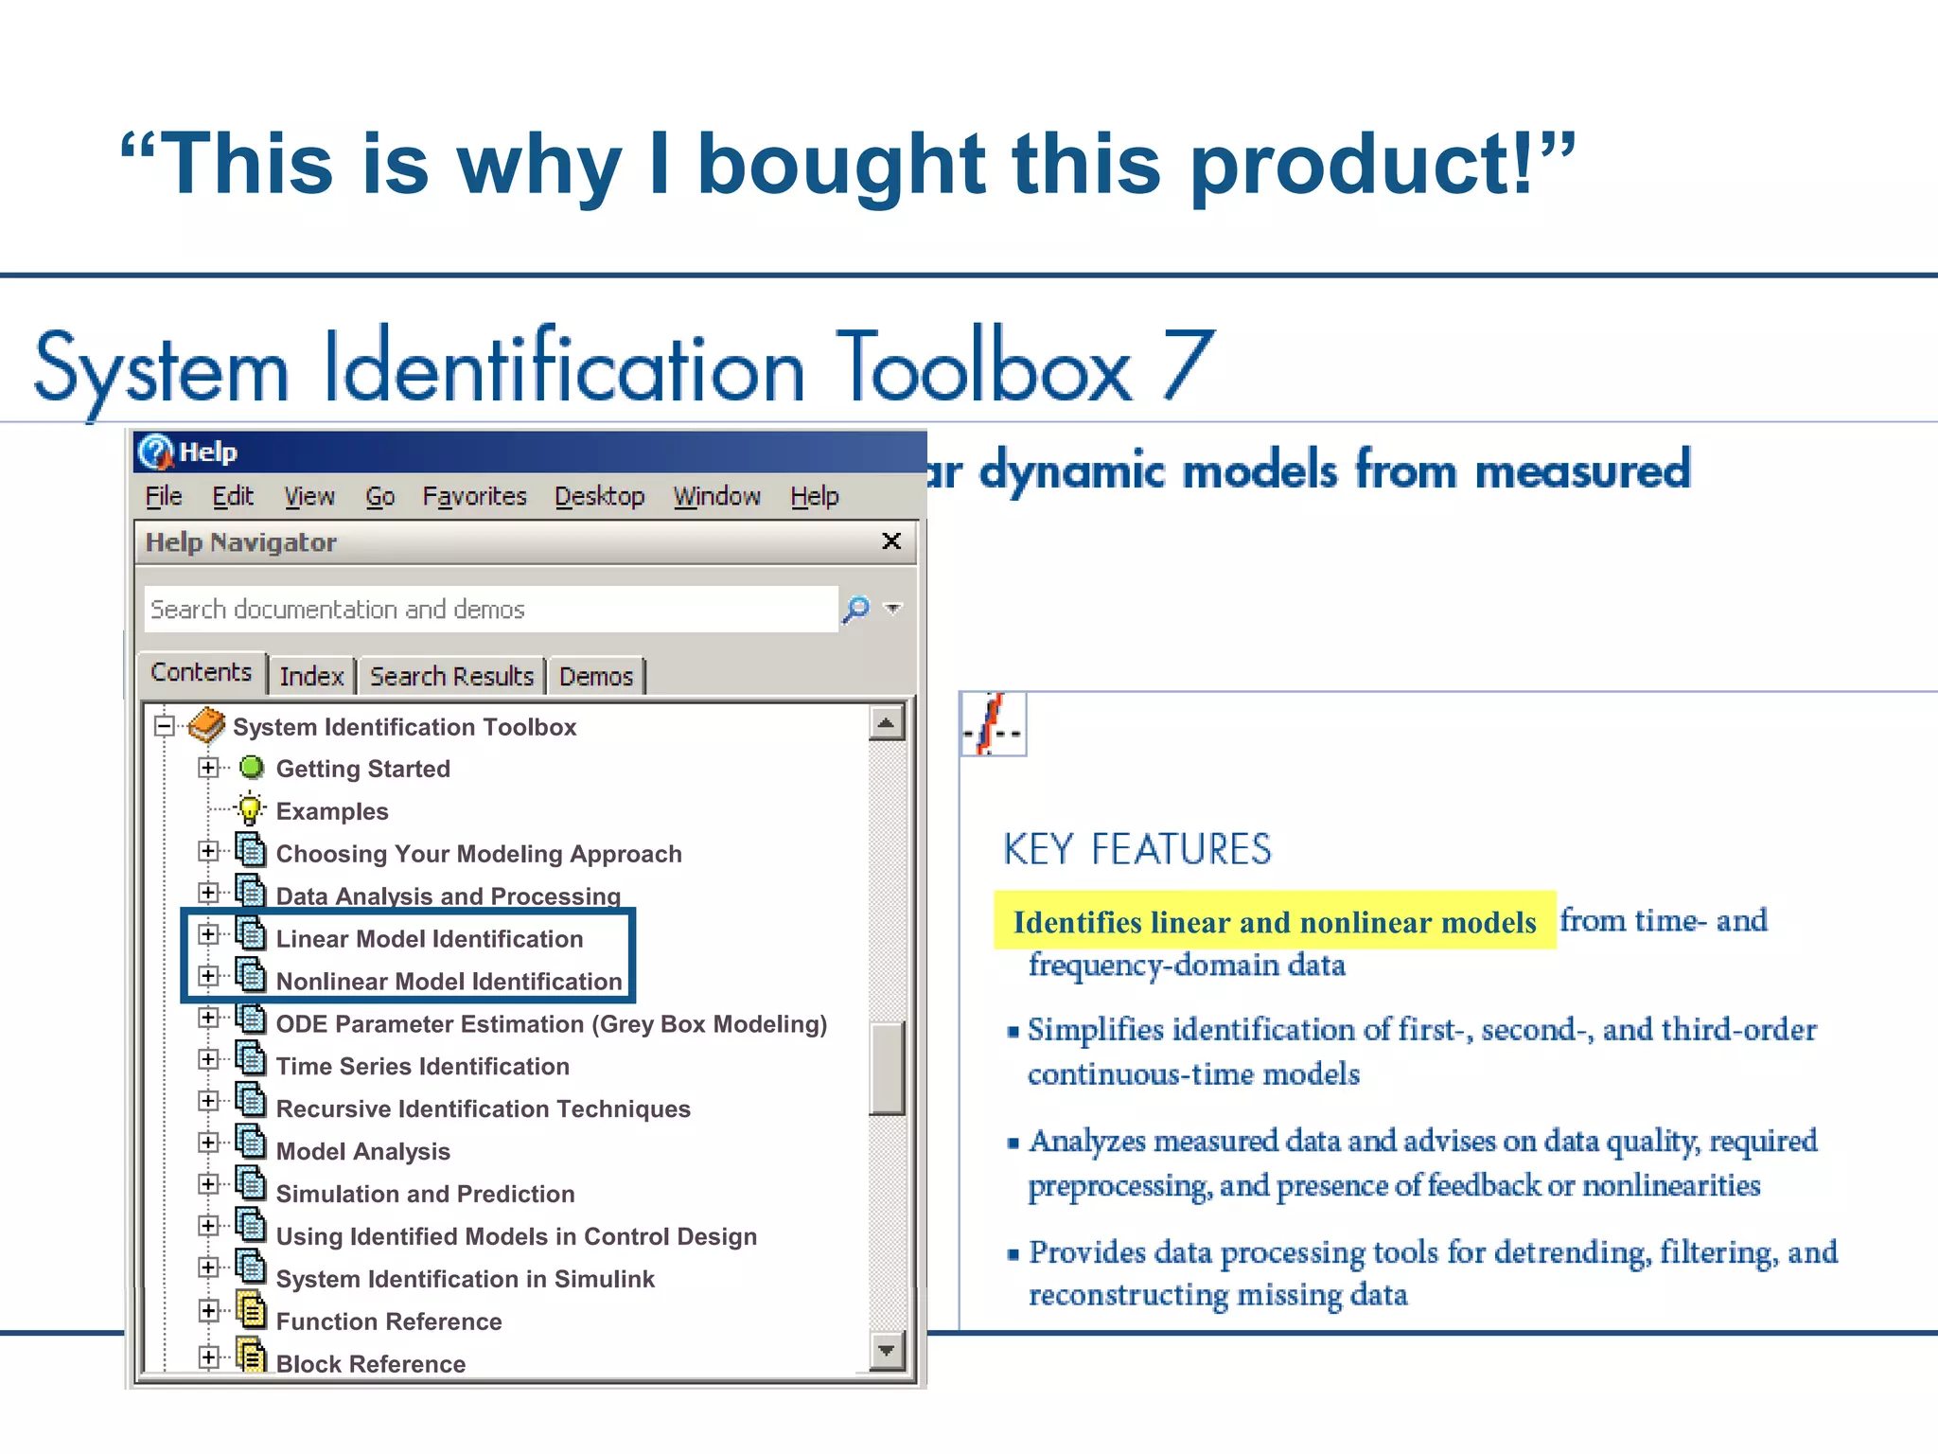Expand the Model Analysis node

(208, 1143)
